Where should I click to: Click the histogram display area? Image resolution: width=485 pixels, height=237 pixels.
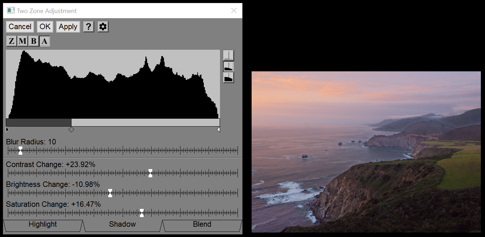[x=113, y=84]
